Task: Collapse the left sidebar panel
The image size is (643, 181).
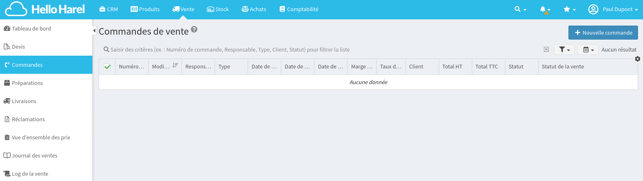Action: click(x=94, y=31)
